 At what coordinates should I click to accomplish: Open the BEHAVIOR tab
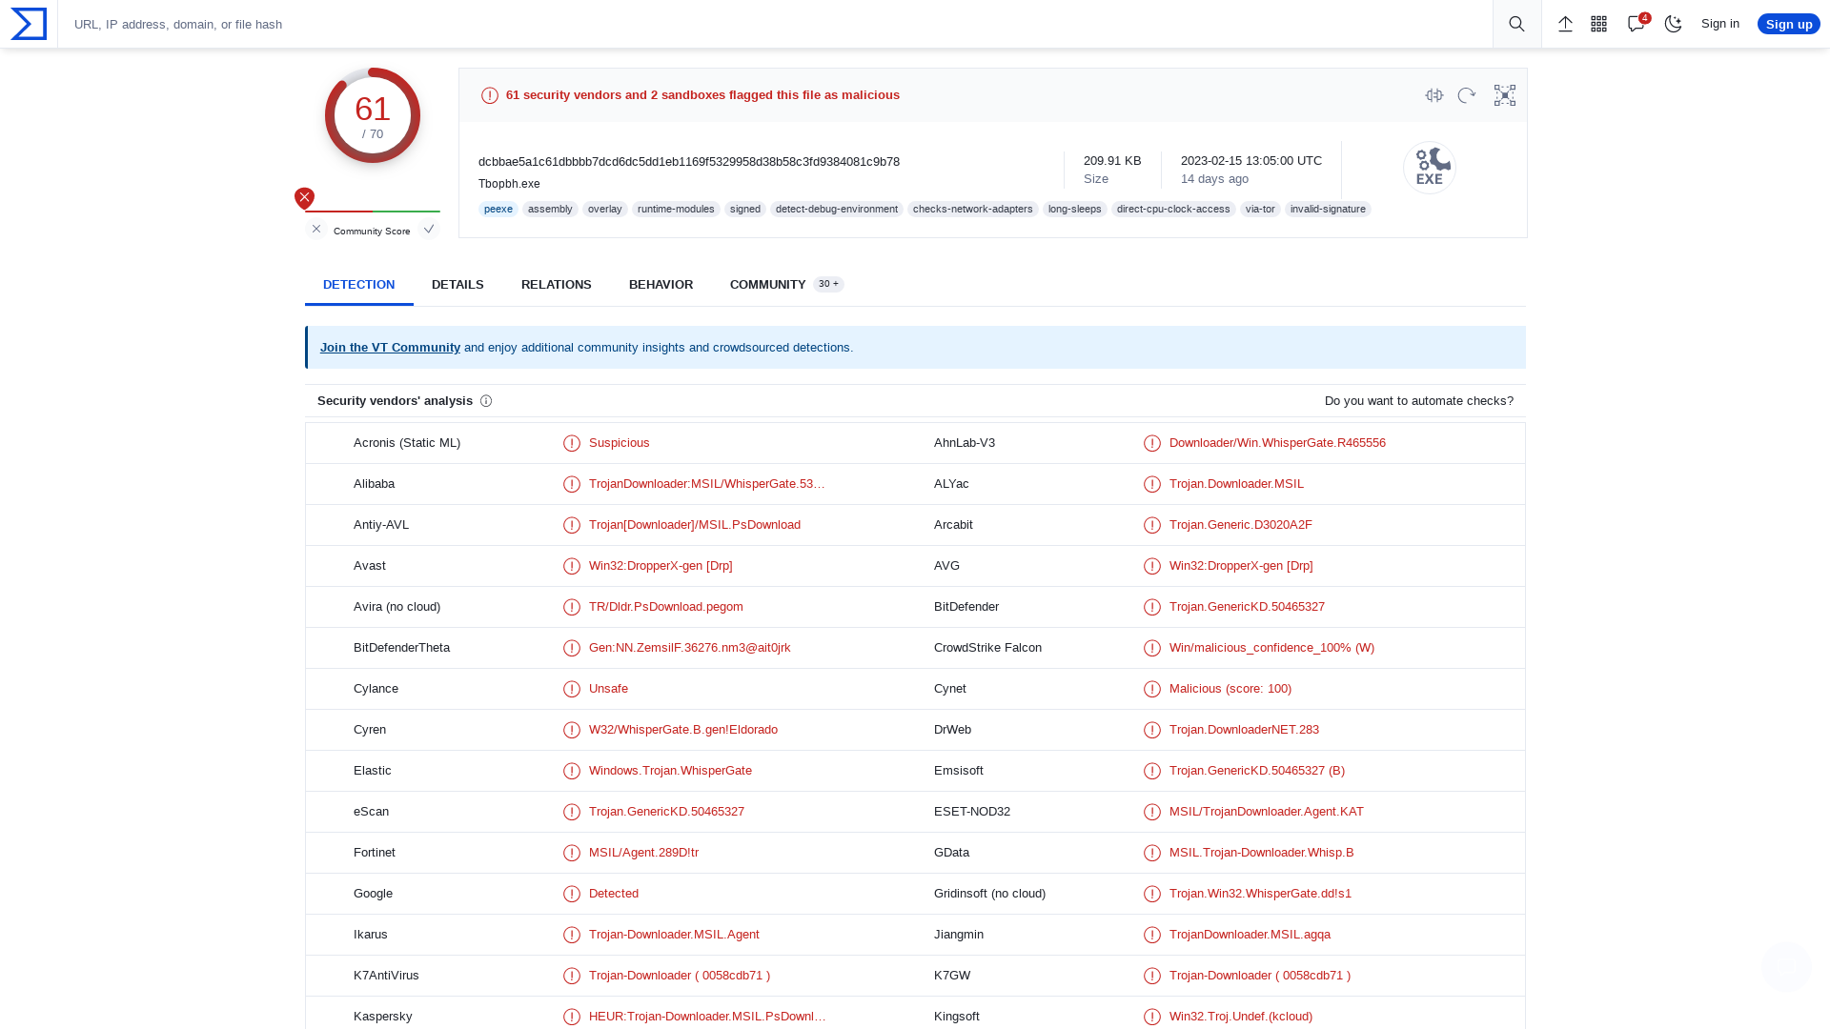click(661, 285)
